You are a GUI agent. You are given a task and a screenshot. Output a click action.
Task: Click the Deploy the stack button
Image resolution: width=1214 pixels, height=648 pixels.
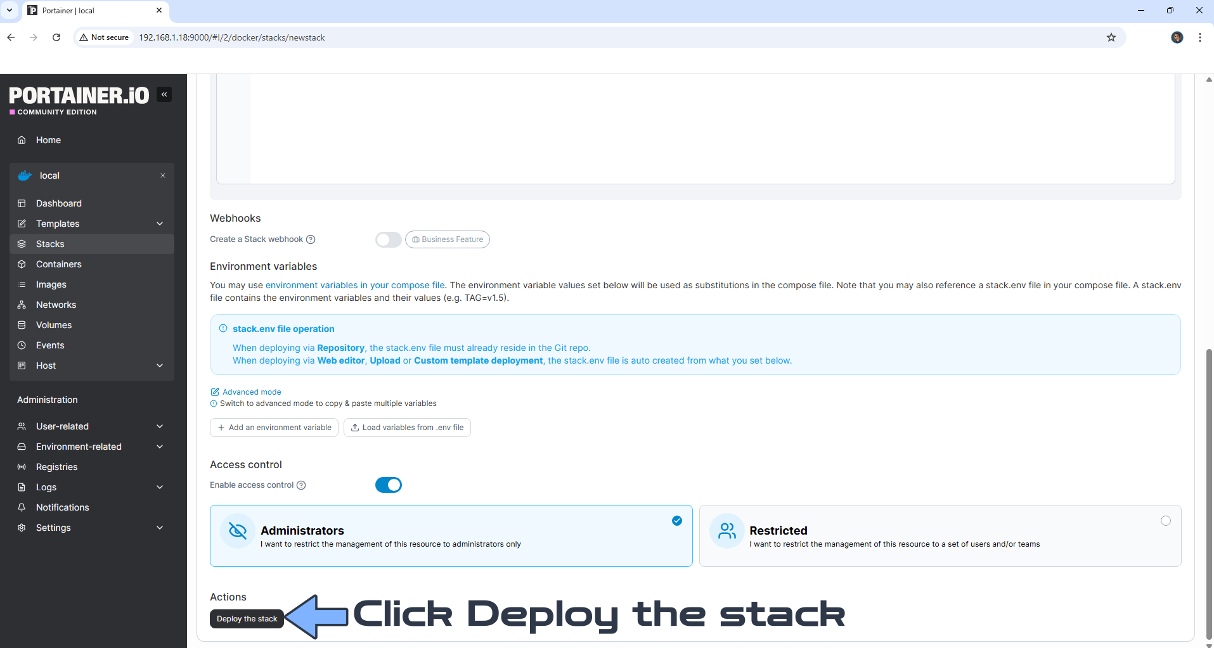coord(247,619)
